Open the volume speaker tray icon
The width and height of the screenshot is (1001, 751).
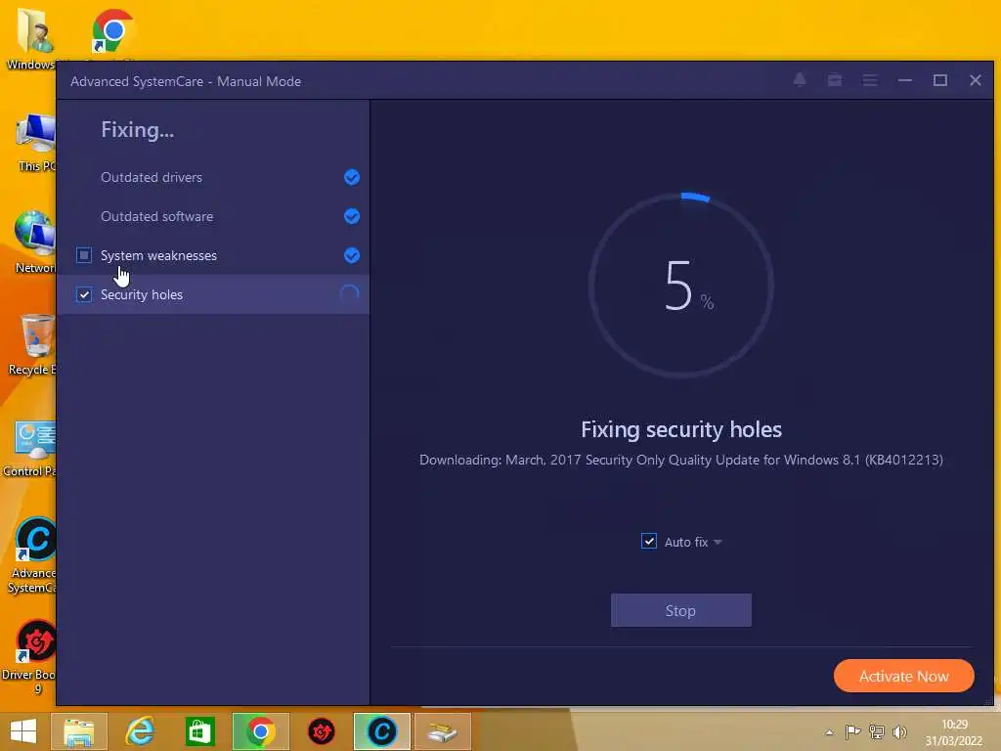(900, 731)
